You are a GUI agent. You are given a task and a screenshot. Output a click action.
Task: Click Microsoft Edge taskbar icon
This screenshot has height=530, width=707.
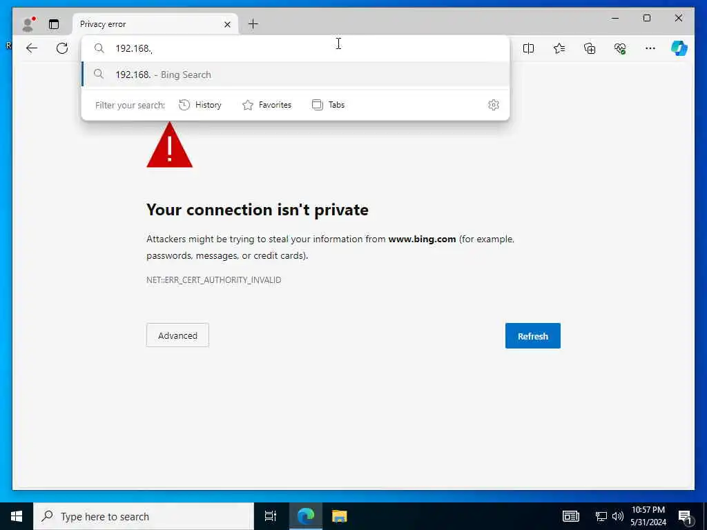click(x=306, y=516)
